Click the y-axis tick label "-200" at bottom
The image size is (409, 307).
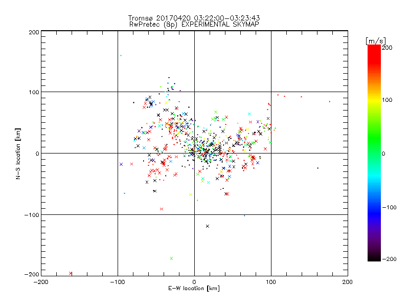click(32, 274)
